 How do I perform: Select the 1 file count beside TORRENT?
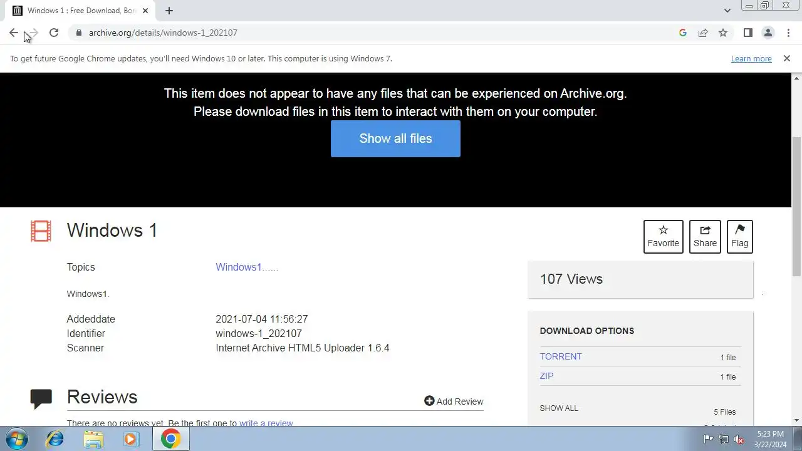click(x=728, y=358)
